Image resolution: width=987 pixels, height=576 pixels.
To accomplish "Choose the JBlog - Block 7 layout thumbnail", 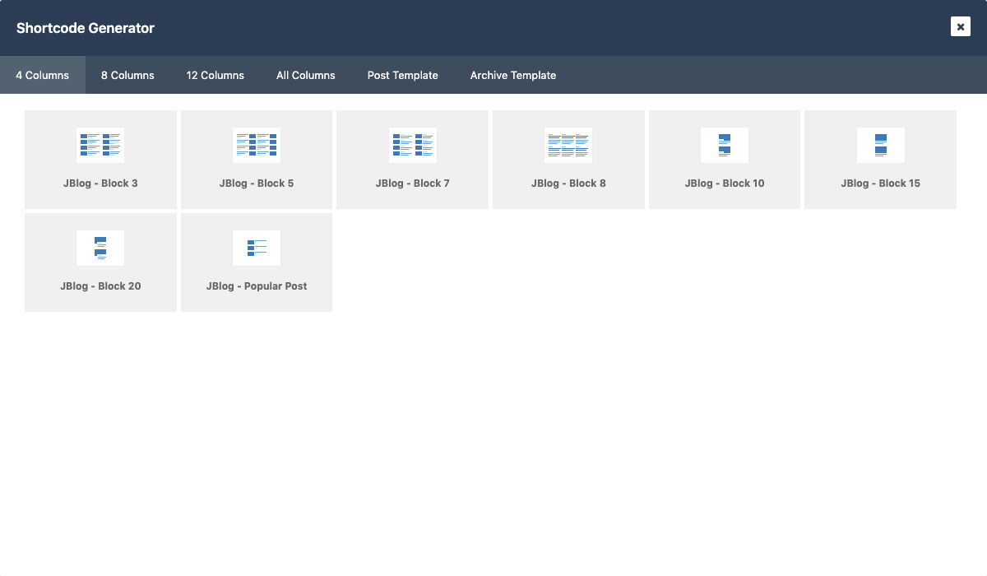I will 412,145.
